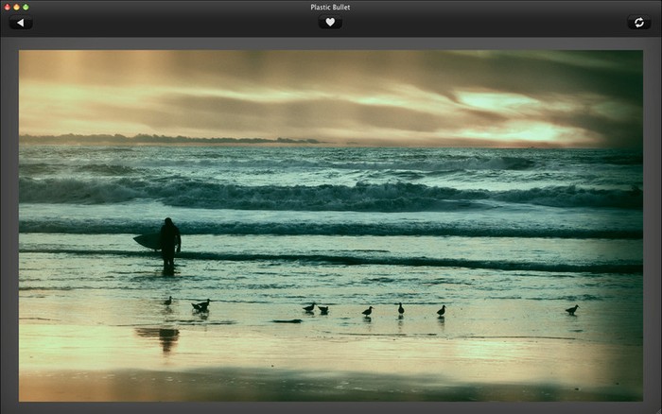
Task: Click the surfer beach photo preview
Action: 331,226
